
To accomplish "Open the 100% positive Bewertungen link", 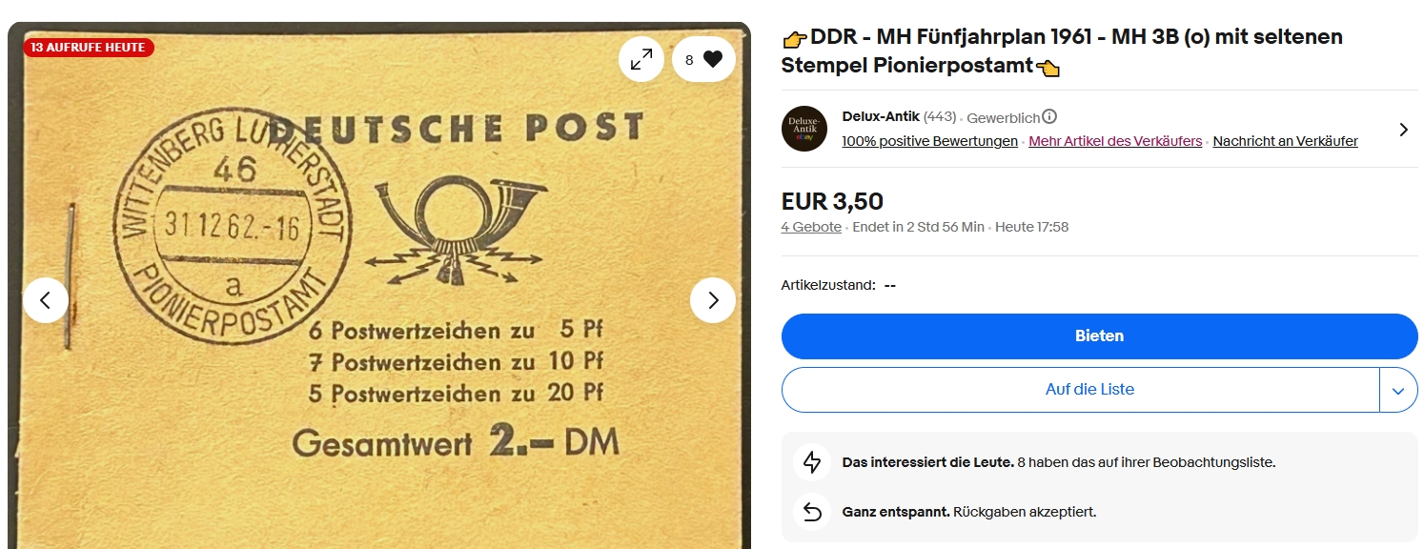I will coord(930,141).
